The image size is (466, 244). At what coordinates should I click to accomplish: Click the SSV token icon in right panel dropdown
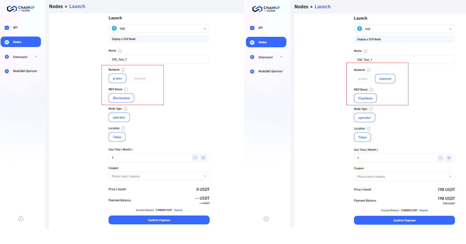360,29
